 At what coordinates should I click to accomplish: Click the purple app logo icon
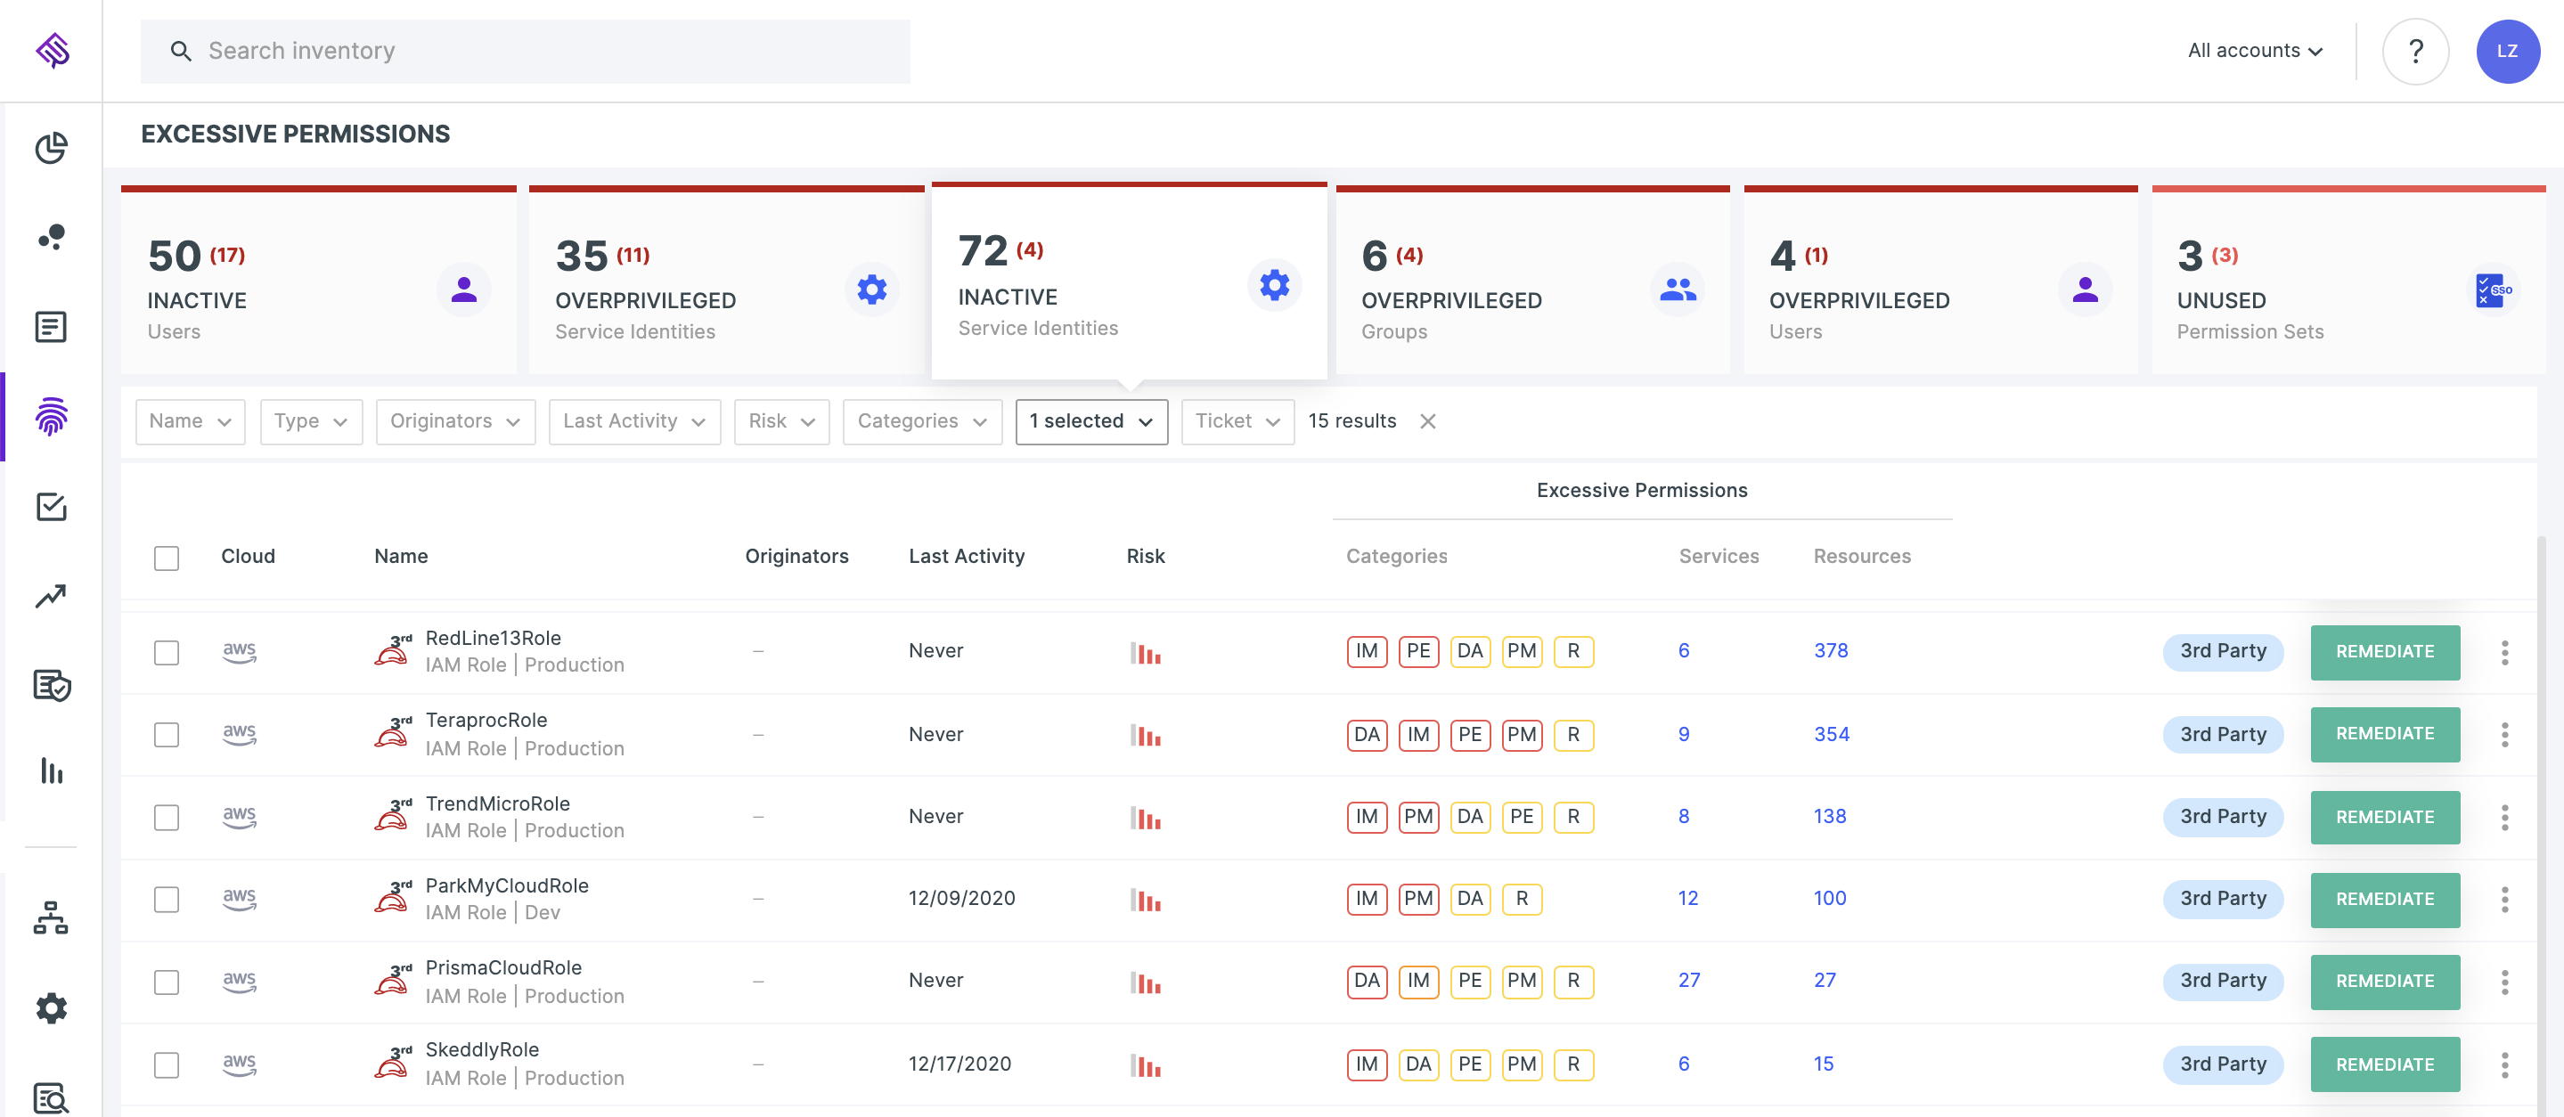(52, 50)
